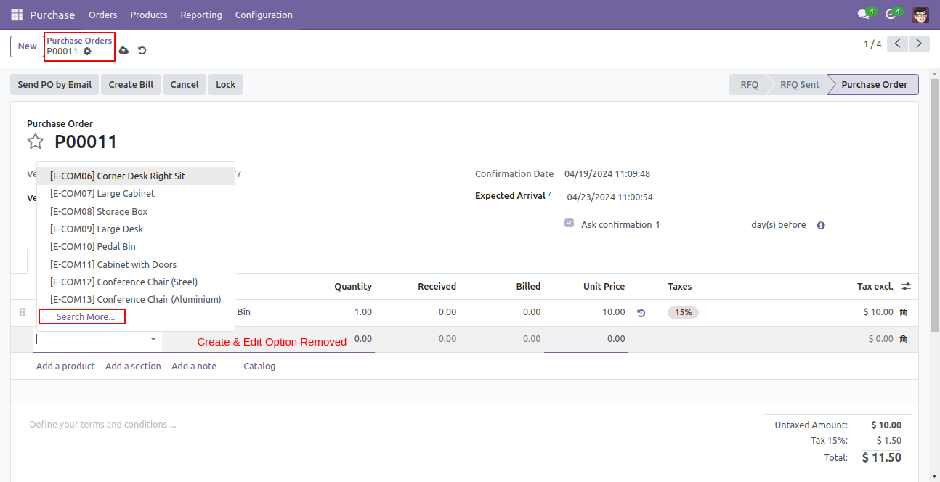Select [E-COM07] Large Cabinet
Screen dimensions: 940x482
point(136,194)
